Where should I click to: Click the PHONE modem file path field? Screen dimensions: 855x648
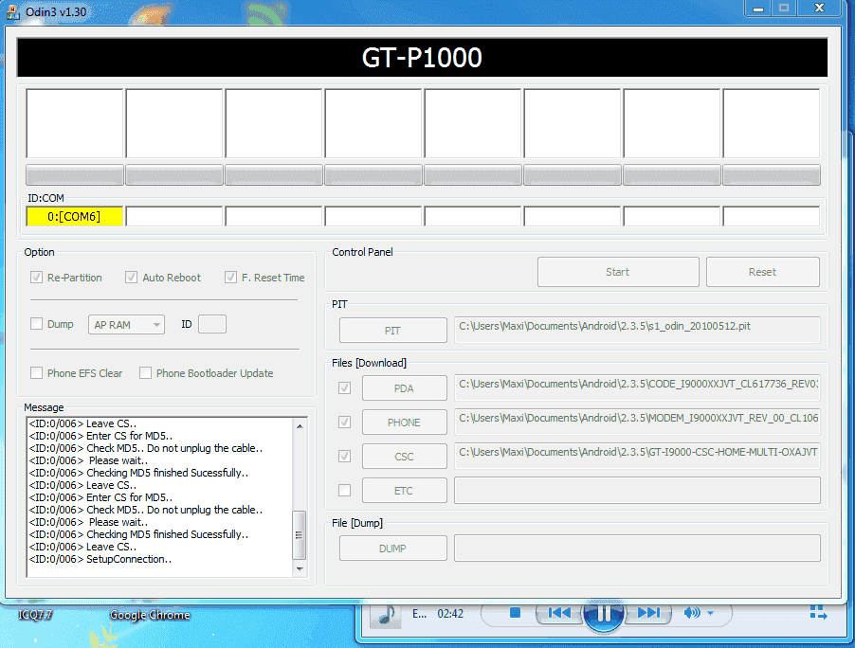[637, 423]
